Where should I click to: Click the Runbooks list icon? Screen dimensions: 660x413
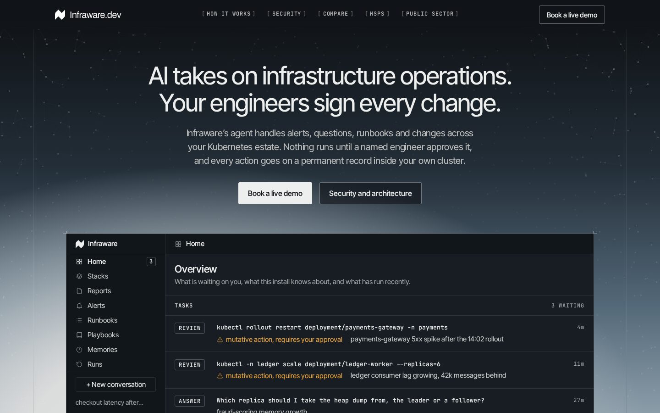point(79,320)
